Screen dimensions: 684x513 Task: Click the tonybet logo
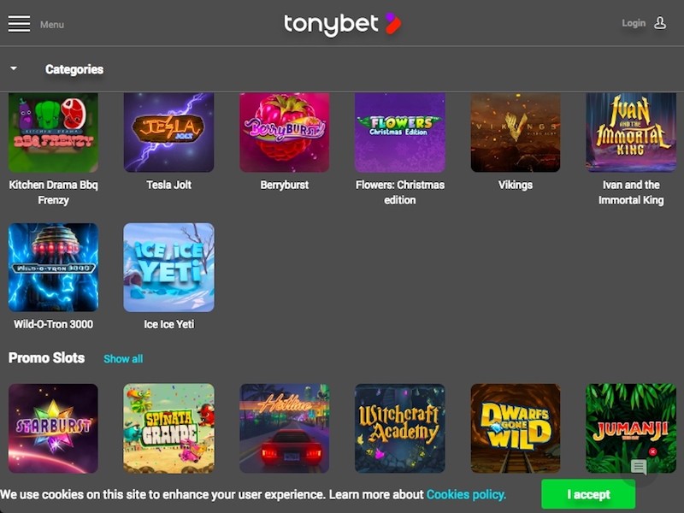(x=343, y=25)
